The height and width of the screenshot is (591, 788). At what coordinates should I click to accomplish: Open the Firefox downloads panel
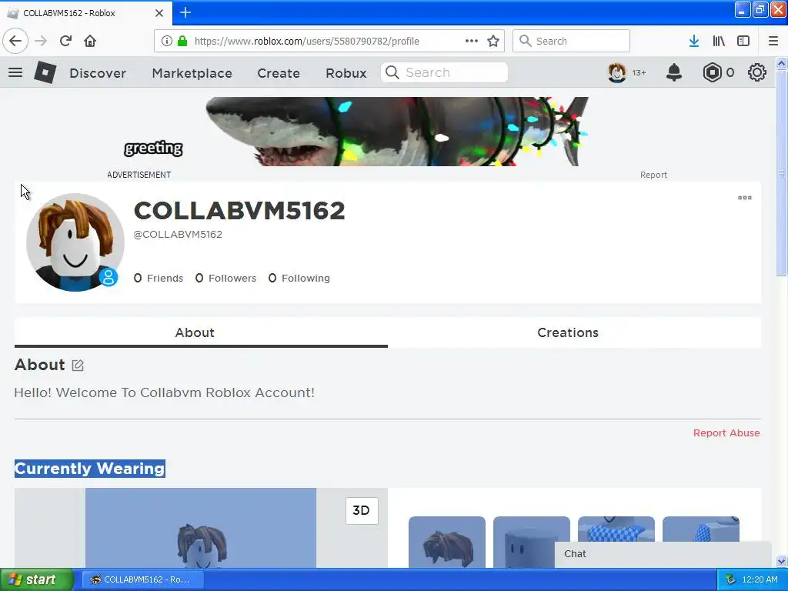(x=694, y=41)
